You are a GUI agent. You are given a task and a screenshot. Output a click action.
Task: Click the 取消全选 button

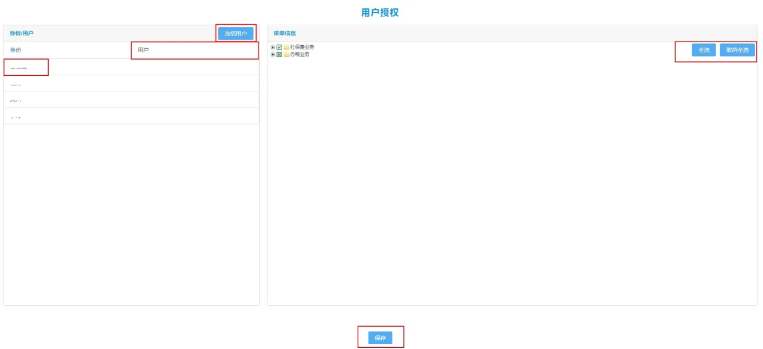pyautogui.click(x=737, y=50)
